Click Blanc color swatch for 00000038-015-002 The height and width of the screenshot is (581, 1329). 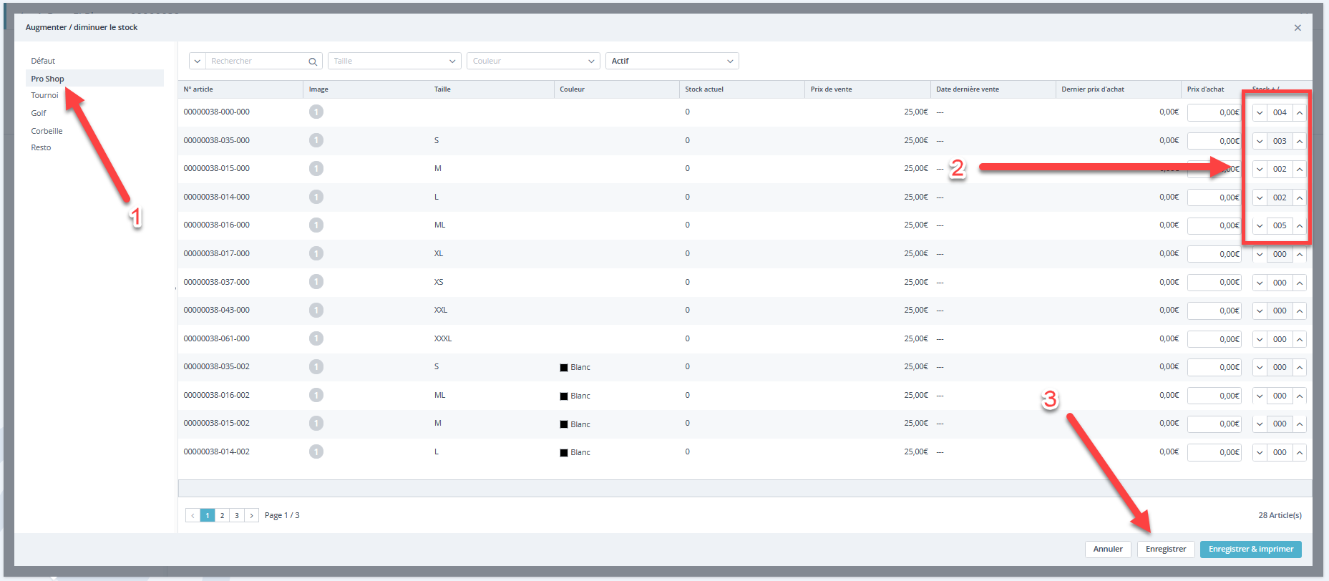point(564,424)
